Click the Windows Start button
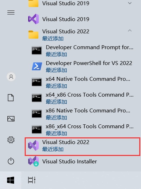This screenshot has width=141, height=189. point(11,180)
